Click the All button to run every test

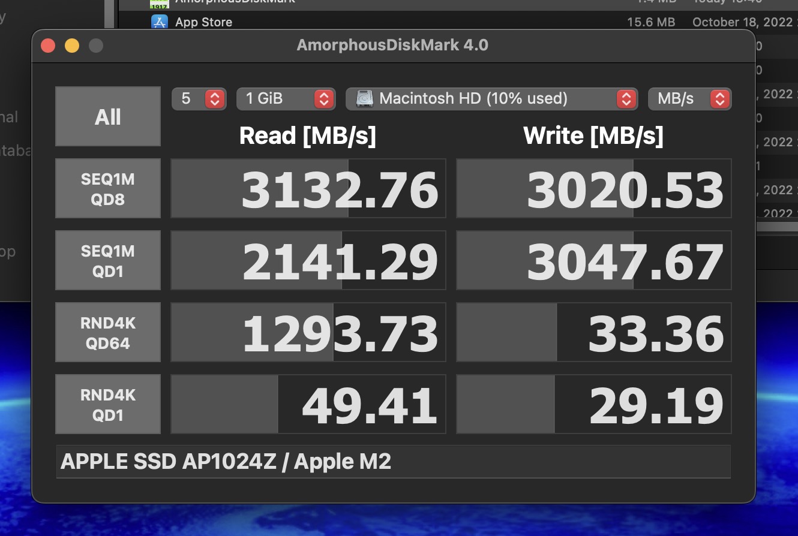[x=108, y=116]
